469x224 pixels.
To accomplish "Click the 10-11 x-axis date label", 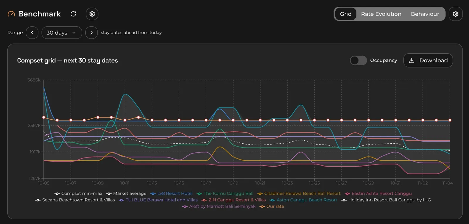I will [x=125, y=183].
